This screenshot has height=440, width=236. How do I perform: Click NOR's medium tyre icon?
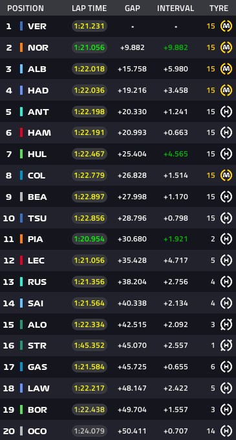[226, 47]
